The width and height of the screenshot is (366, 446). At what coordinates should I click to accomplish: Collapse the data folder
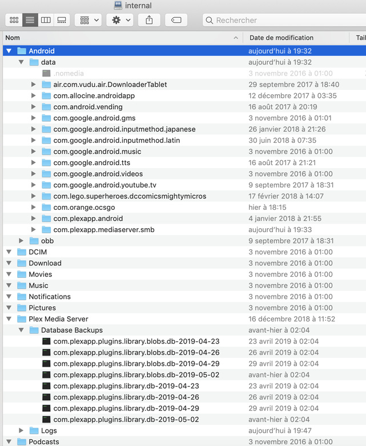point(21,62)
